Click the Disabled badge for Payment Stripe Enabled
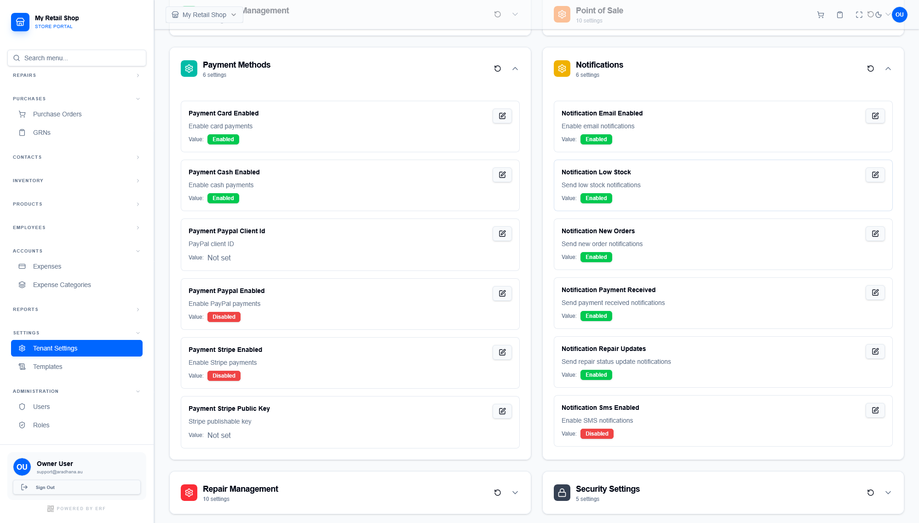 coord(224,376)
